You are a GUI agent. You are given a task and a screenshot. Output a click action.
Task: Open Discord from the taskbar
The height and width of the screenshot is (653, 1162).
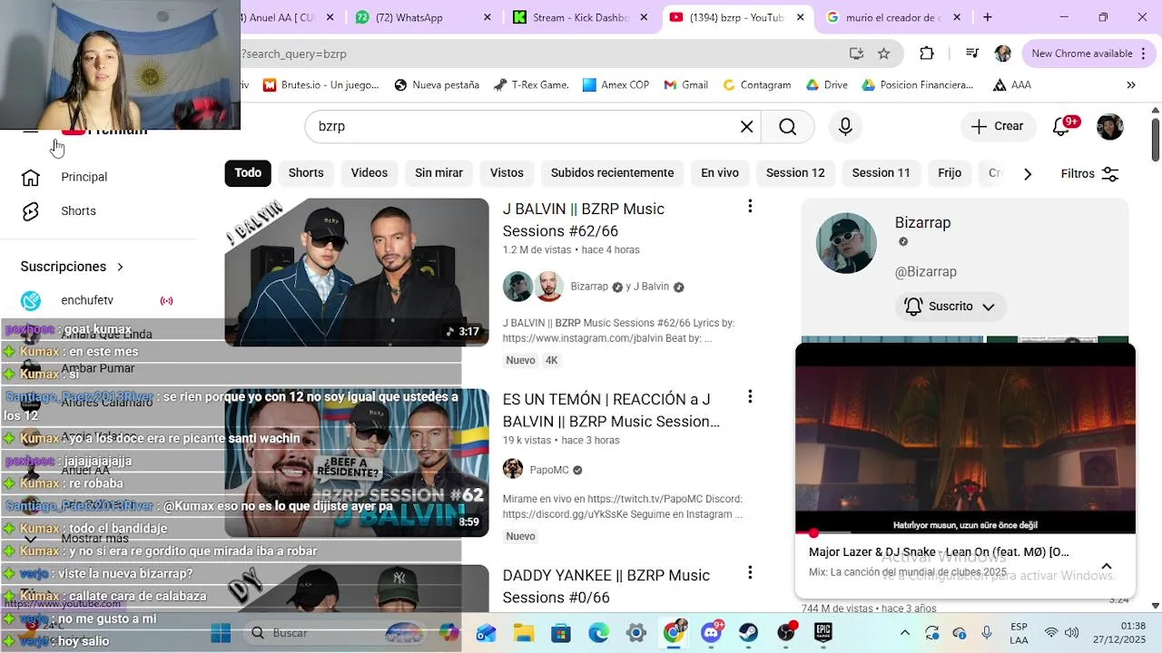(712, 632)
